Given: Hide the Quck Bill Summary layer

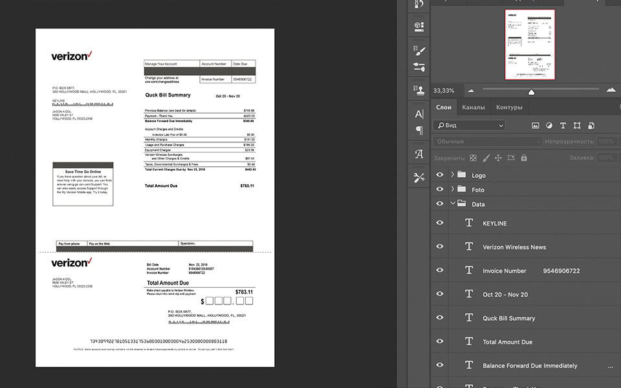Looking at the screenshot, I should (440, 318).
